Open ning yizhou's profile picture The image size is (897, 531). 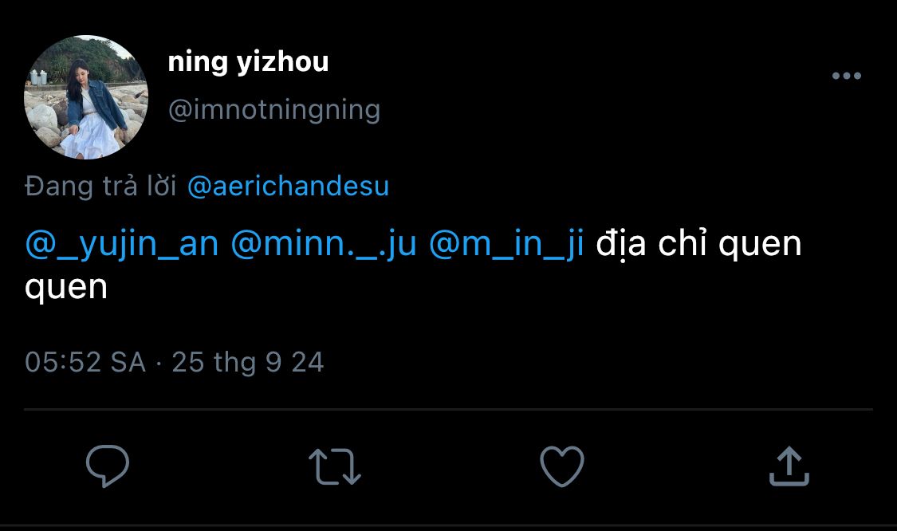click(x=86, y=97)
